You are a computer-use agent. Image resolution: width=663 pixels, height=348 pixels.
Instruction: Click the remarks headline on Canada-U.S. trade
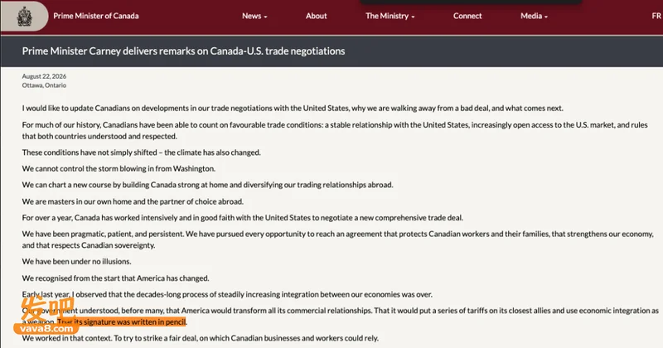183,51
